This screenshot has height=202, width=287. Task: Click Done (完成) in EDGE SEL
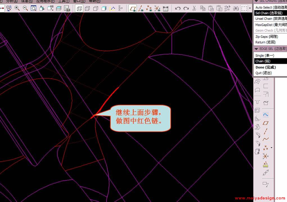point(266,67)
